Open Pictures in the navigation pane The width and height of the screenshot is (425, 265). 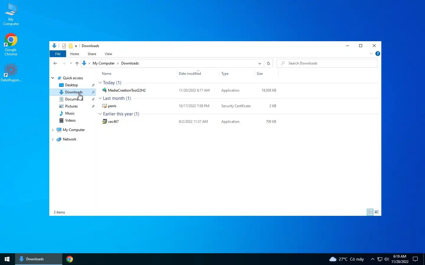coord(71,106)
